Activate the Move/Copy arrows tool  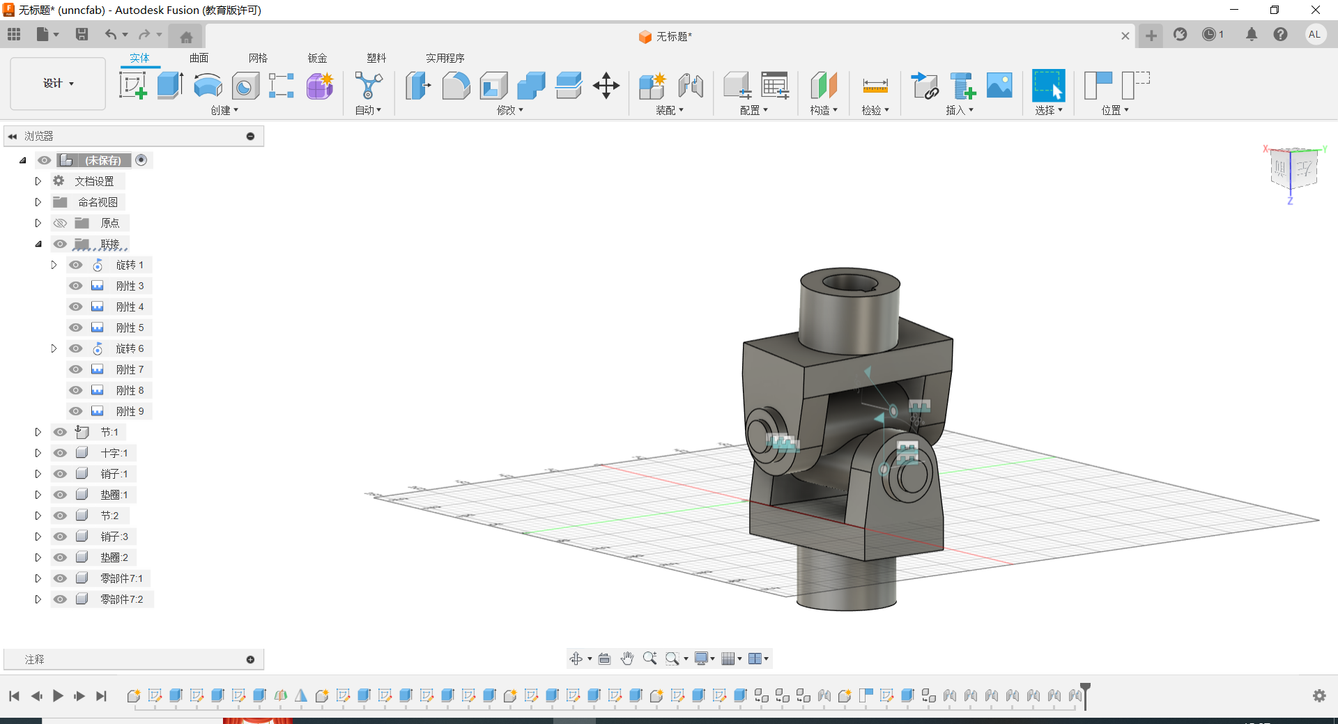click(606, 86)
